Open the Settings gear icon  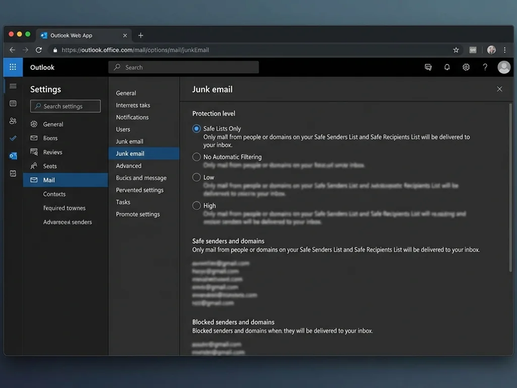pyautogui.click(x=466, y=67)
